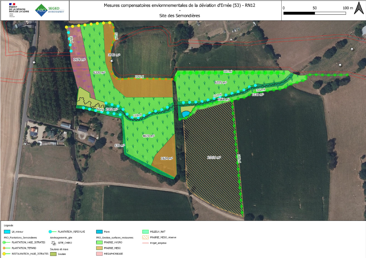
Task: Click the map title mentioning Site des Semondières
Action: [180, 15]
